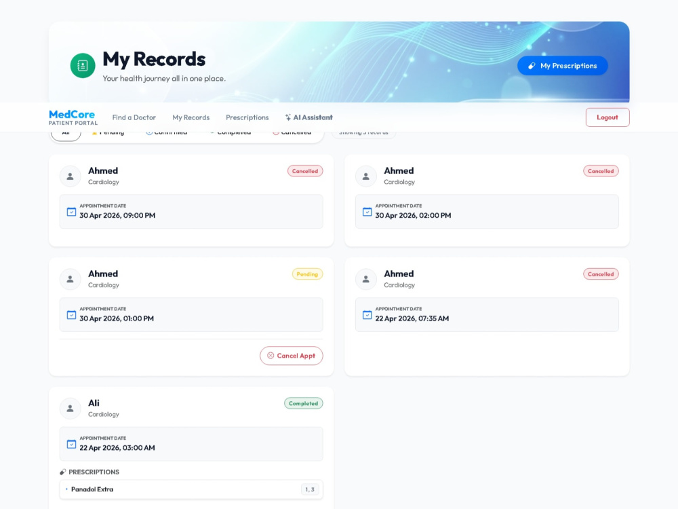Click calendar icon beside 30 Apr 2026, 01:00 PM
Image resolution: width=678 pixels, height=509 pixels.
[71, 315]
